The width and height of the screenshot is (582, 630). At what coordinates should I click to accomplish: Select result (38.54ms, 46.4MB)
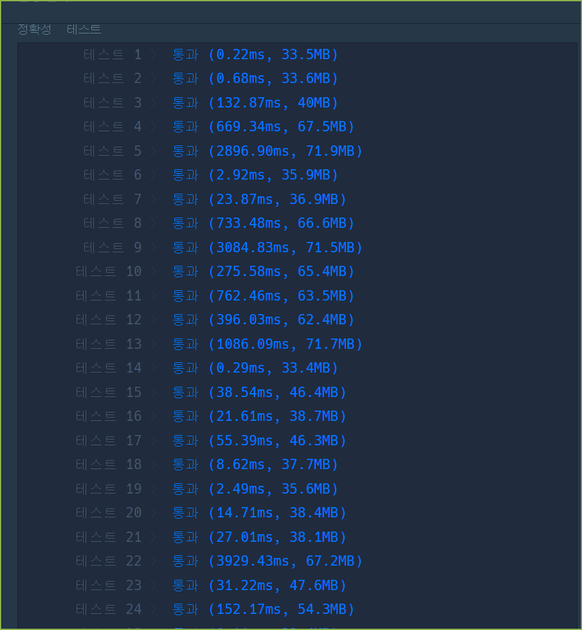277,392
